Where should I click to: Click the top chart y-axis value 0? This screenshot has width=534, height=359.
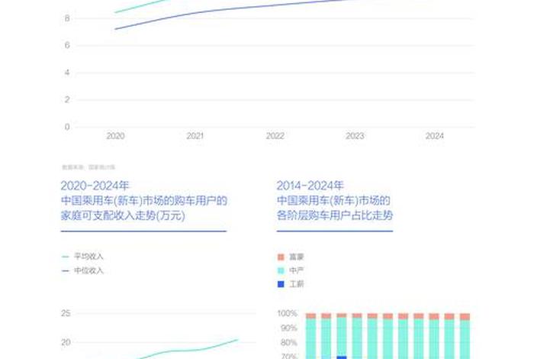(67, 127)
